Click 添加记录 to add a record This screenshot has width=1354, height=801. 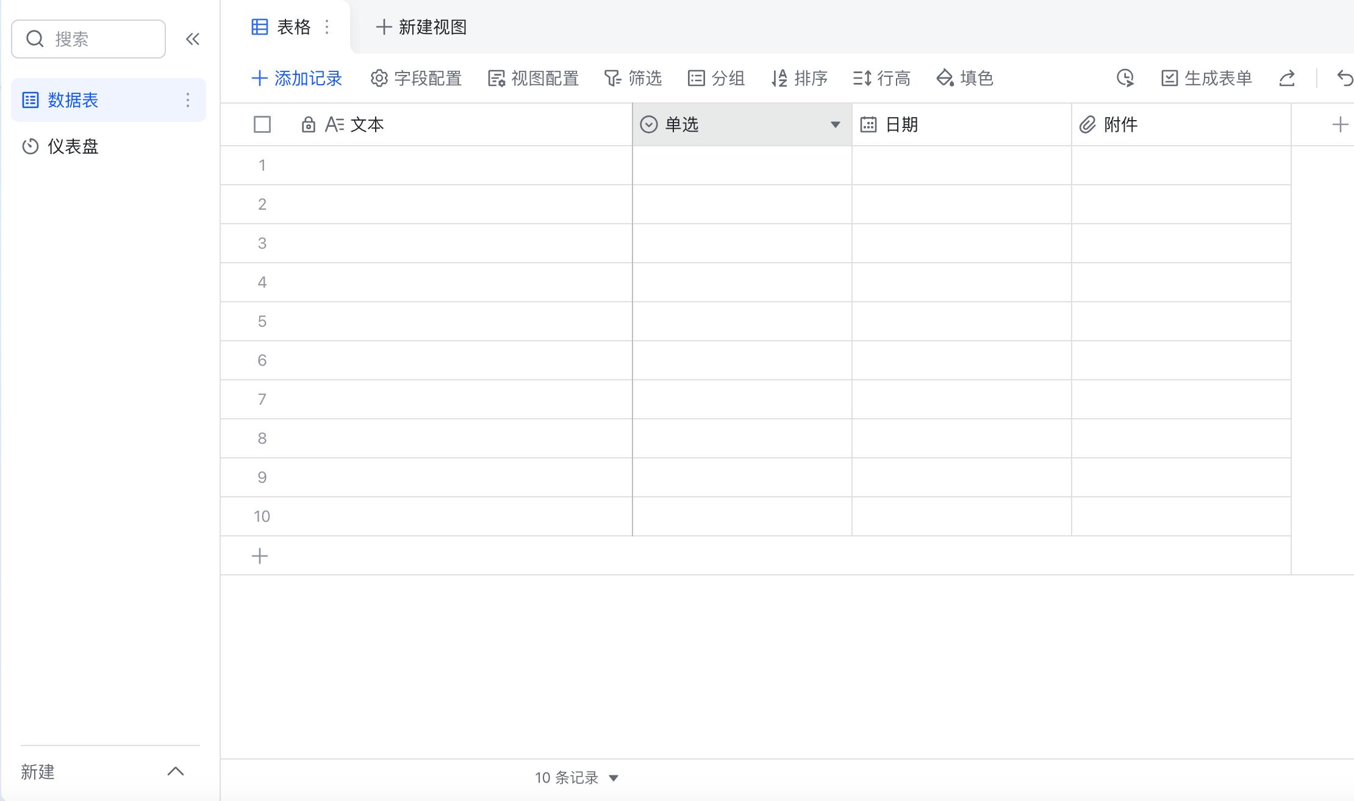click(296, 78)
